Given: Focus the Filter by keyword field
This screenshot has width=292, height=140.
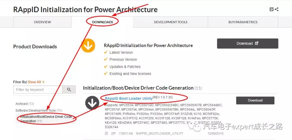Looking at the screenshot, I should [x=38, y=90].
